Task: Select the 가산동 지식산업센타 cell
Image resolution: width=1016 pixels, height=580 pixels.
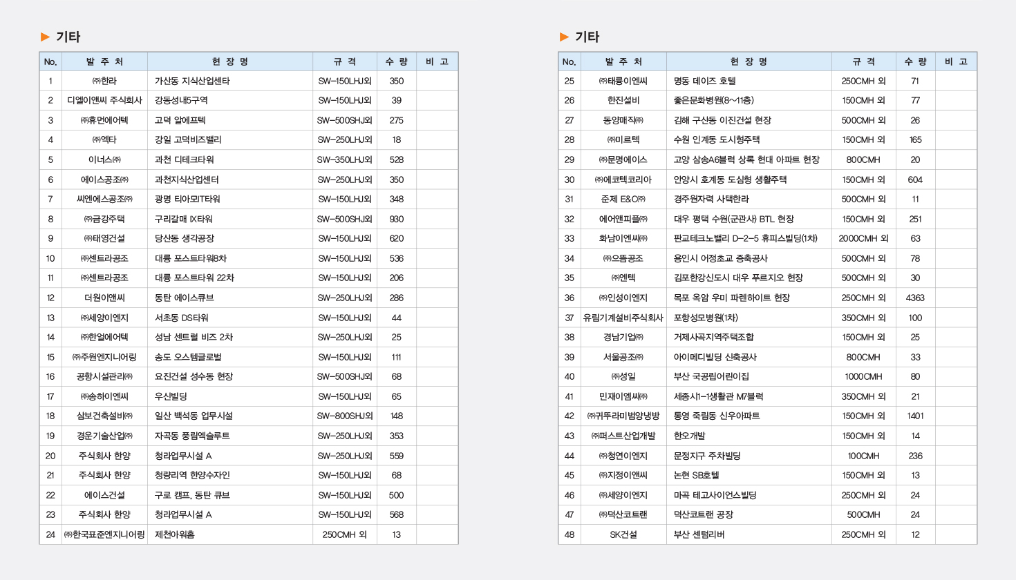Action: click(192, 81)
